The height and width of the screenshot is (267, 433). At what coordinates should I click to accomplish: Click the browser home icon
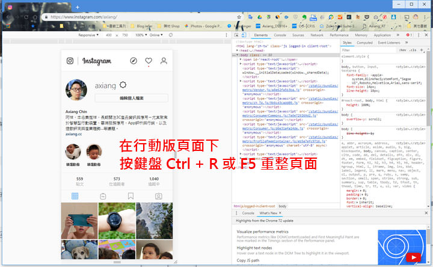(x=35, y=17)
